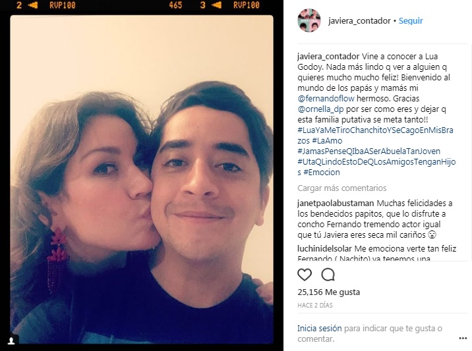
Task: Open the #LaAmo hashtag
Action: 327,140
